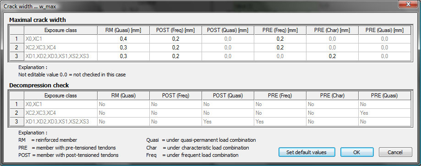Edit POST (Freq) value for XD1,XD2,XD3 row

(175, 56)
